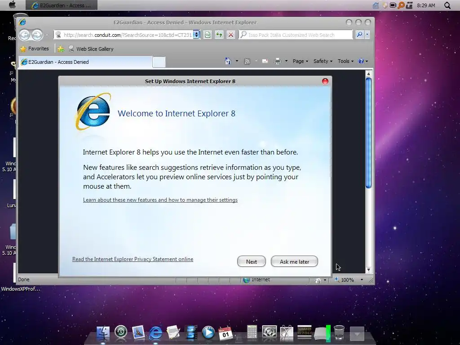This screenshot has width=460, height=345.
Task: Expand the zoom level dropdown arrow
Action: pyautogui.click(x=362, y=280)
